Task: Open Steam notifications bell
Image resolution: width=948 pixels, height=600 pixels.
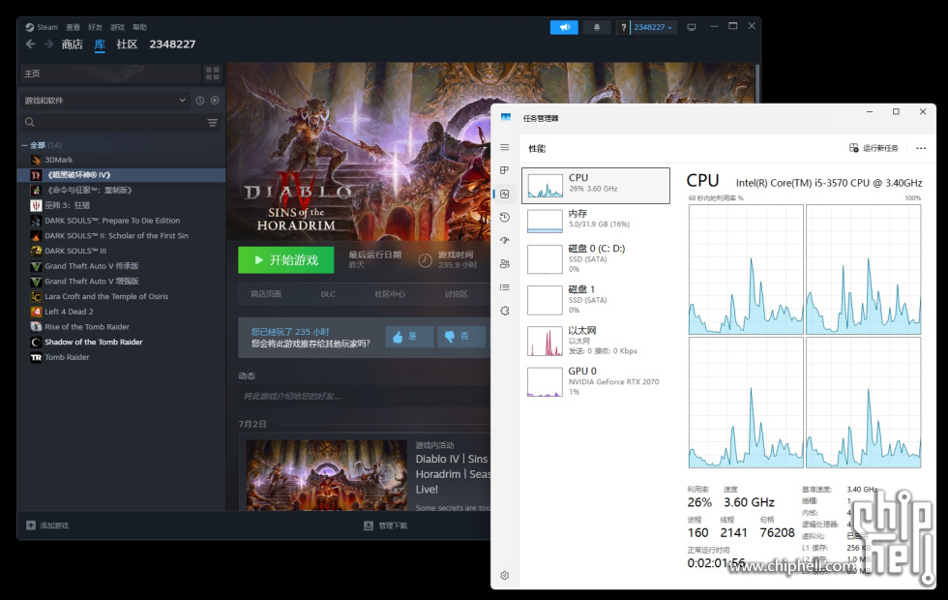Action: click(597, 27)
